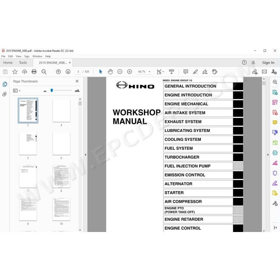The width and height of the screenshot is (280, 280).
Task: Select page 5 thumbnail
Action: click(28, 143)
